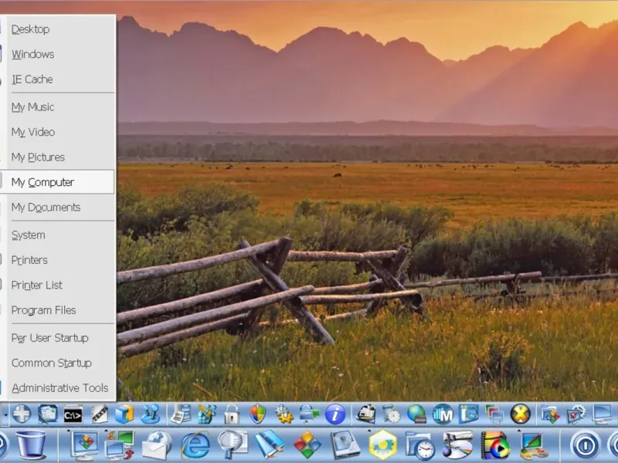Expand arrow above yellow hexagon gear icon
Screen dimensions: 618x463
tap(369, 431)
